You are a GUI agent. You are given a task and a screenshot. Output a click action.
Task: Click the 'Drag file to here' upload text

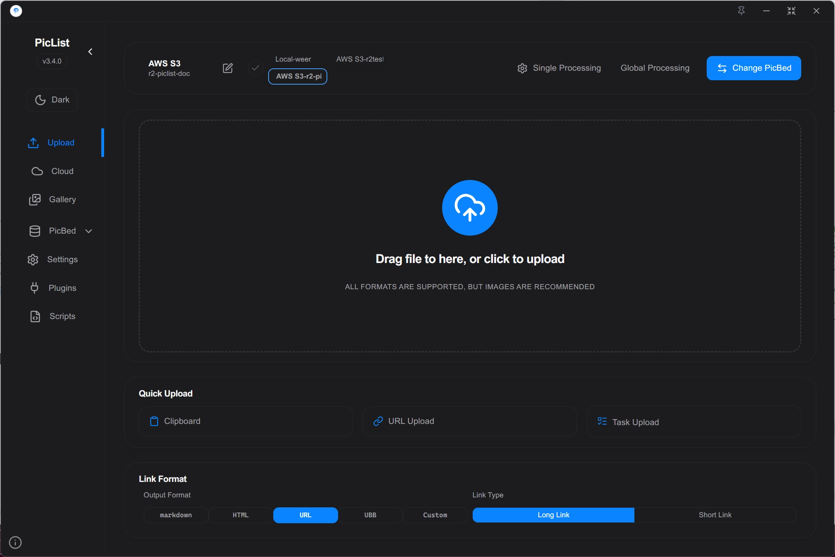click(470, 259)
